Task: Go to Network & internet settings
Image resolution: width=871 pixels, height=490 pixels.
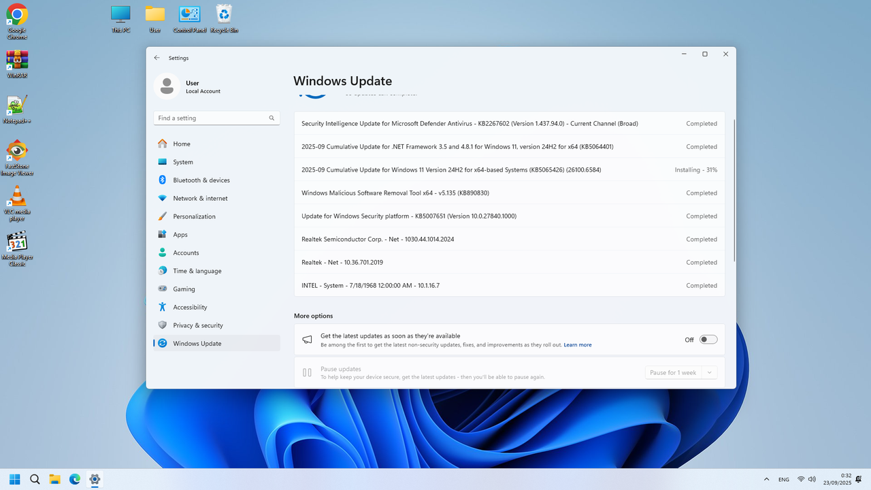Action: tap(217, 198)
